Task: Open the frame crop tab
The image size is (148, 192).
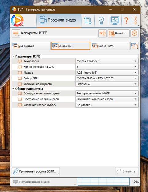Action: (88, 20)
